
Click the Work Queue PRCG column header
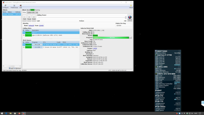[x=64, y=42]
